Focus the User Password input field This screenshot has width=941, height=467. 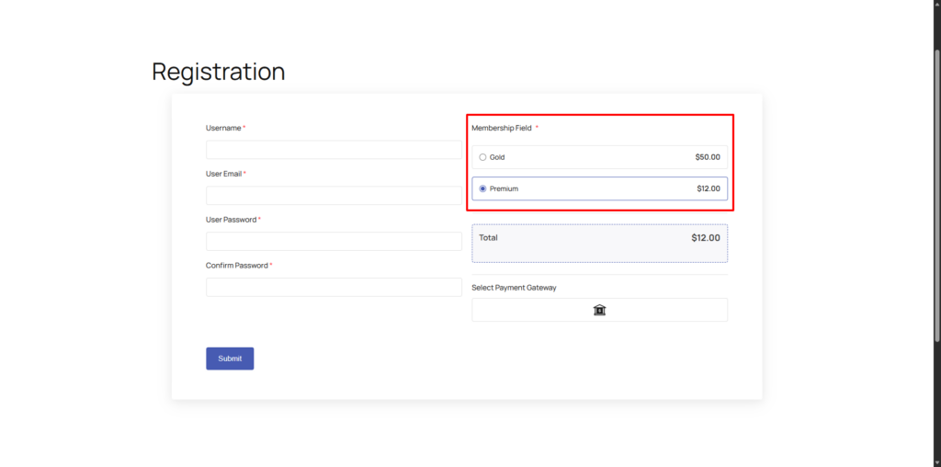click(x=334, y=242)
